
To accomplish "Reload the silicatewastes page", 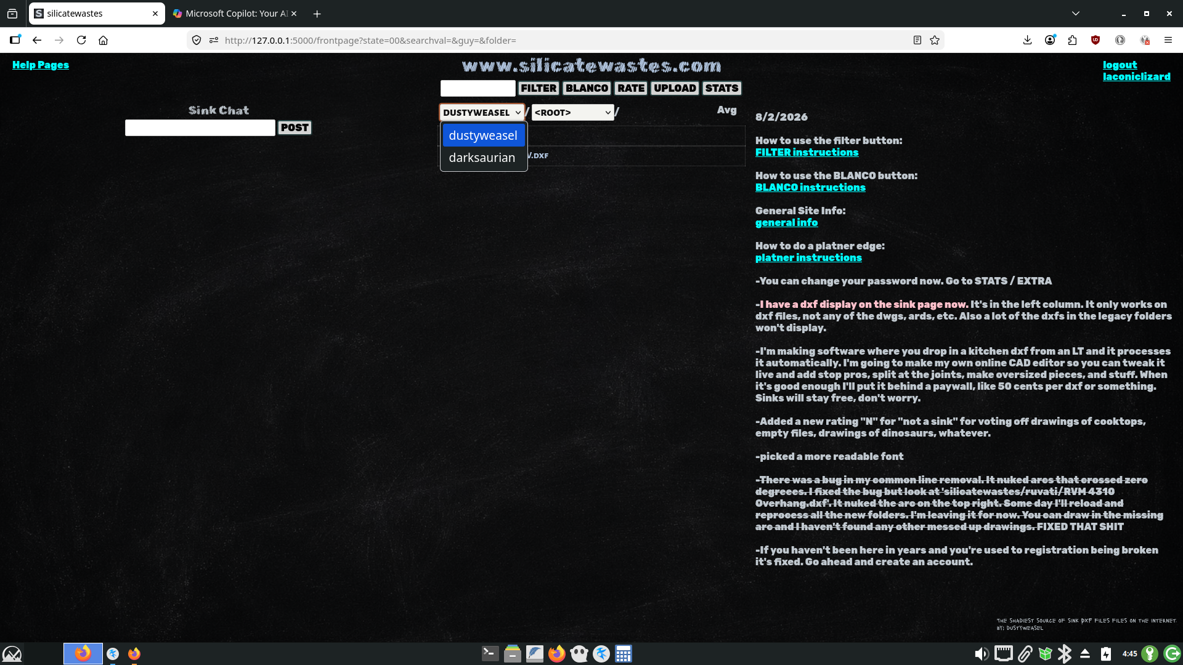I will [81, 40].
